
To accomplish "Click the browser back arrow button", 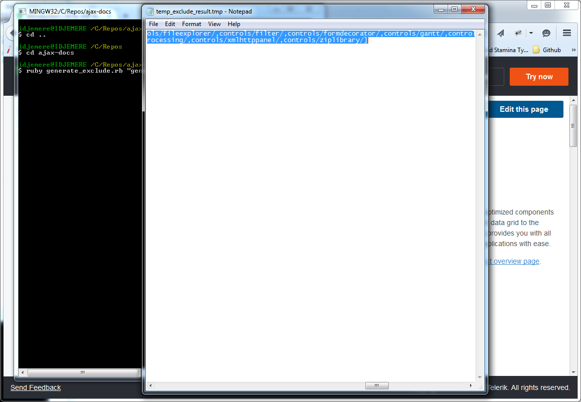I will 10,33.
